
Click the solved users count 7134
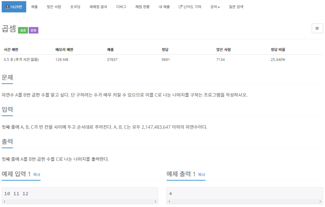(220, 60)
